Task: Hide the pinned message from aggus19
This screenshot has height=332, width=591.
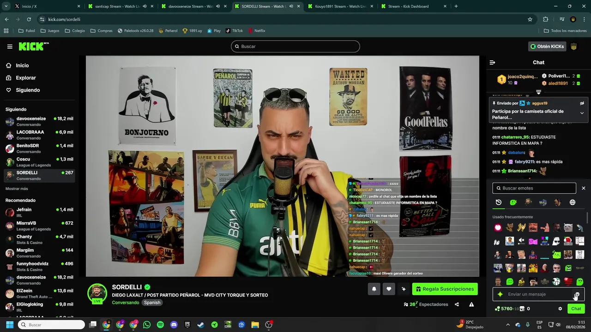Action: [582, 103]
